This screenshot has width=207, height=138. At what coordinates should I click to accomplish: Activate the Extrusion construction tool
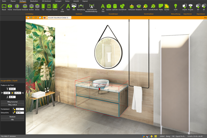[132, 7]
